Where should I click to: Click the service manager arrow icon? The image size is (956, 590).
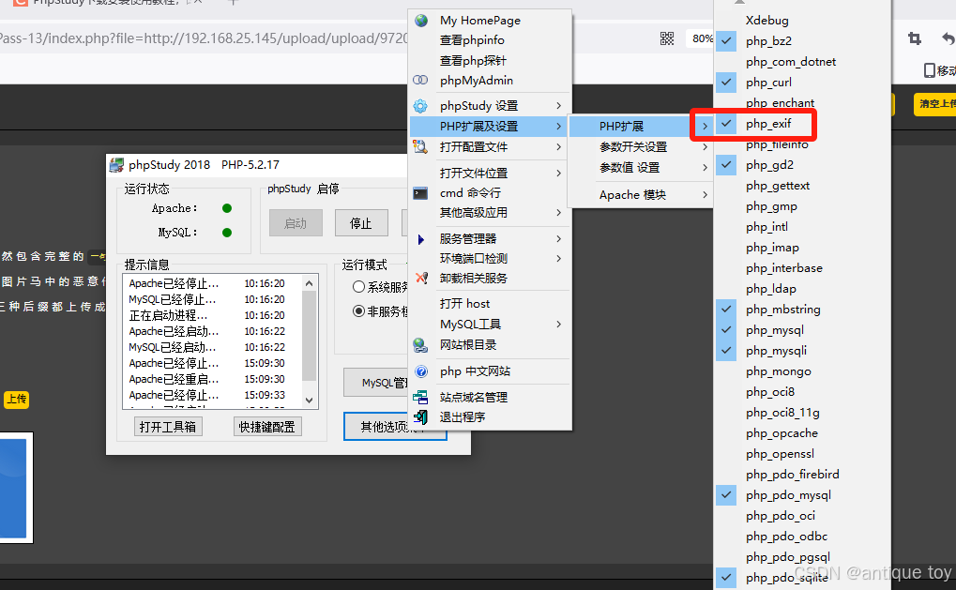coord(420,239)
